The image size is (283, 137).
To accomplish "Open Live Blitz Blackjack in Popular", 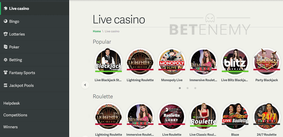I will 235,62.
